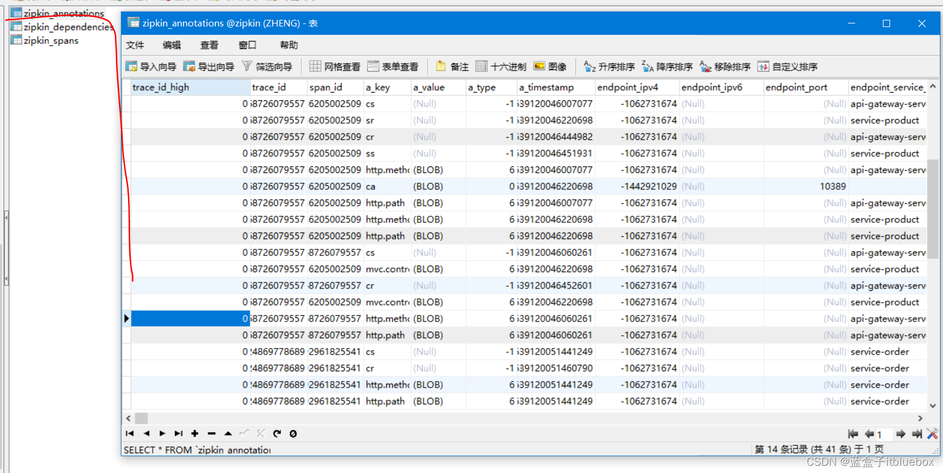Select zipkin_dependencies table in left tree
The height and width of the screenshot is (473, 943).
pyautogui.click(x=62, y=27)
